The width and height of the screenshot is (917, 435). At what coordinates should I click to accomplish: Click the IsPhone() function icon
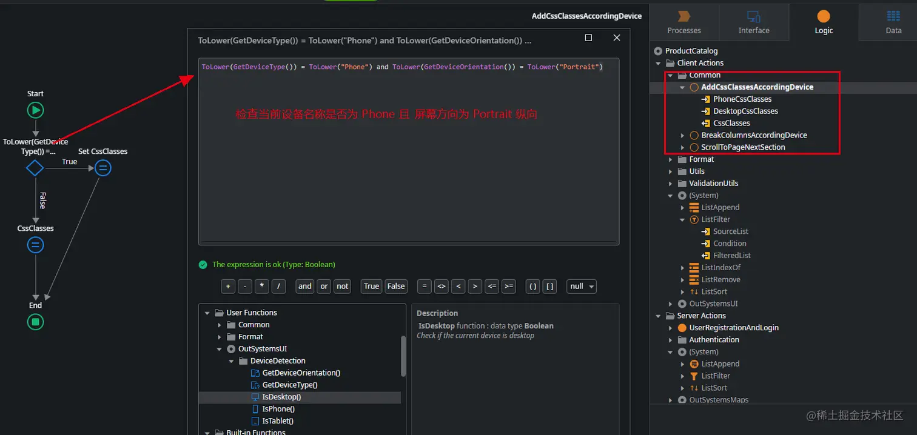coord(255,409)
